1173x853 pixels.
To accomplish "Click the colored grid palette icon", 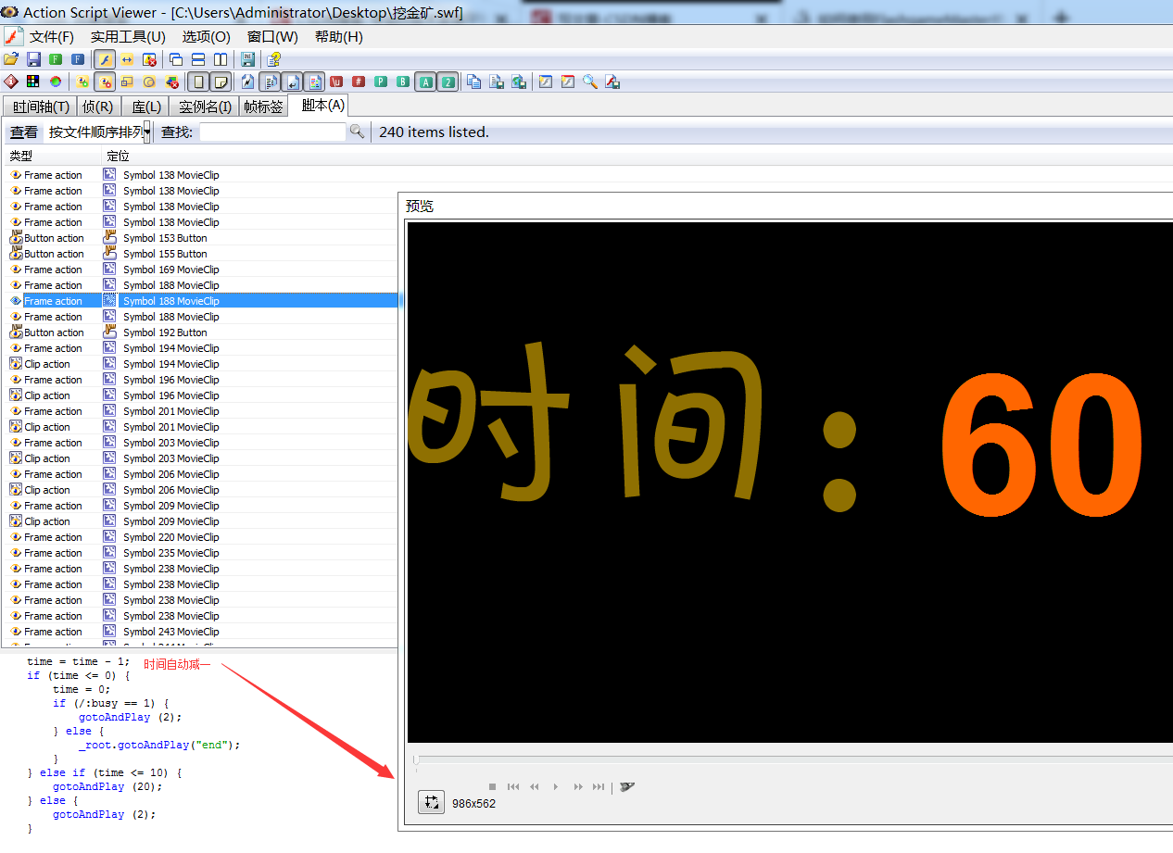I will pos(33,82).
